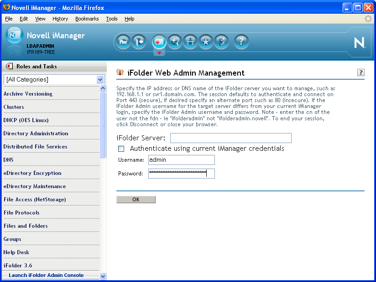Click the Username field containing admin

182,160
